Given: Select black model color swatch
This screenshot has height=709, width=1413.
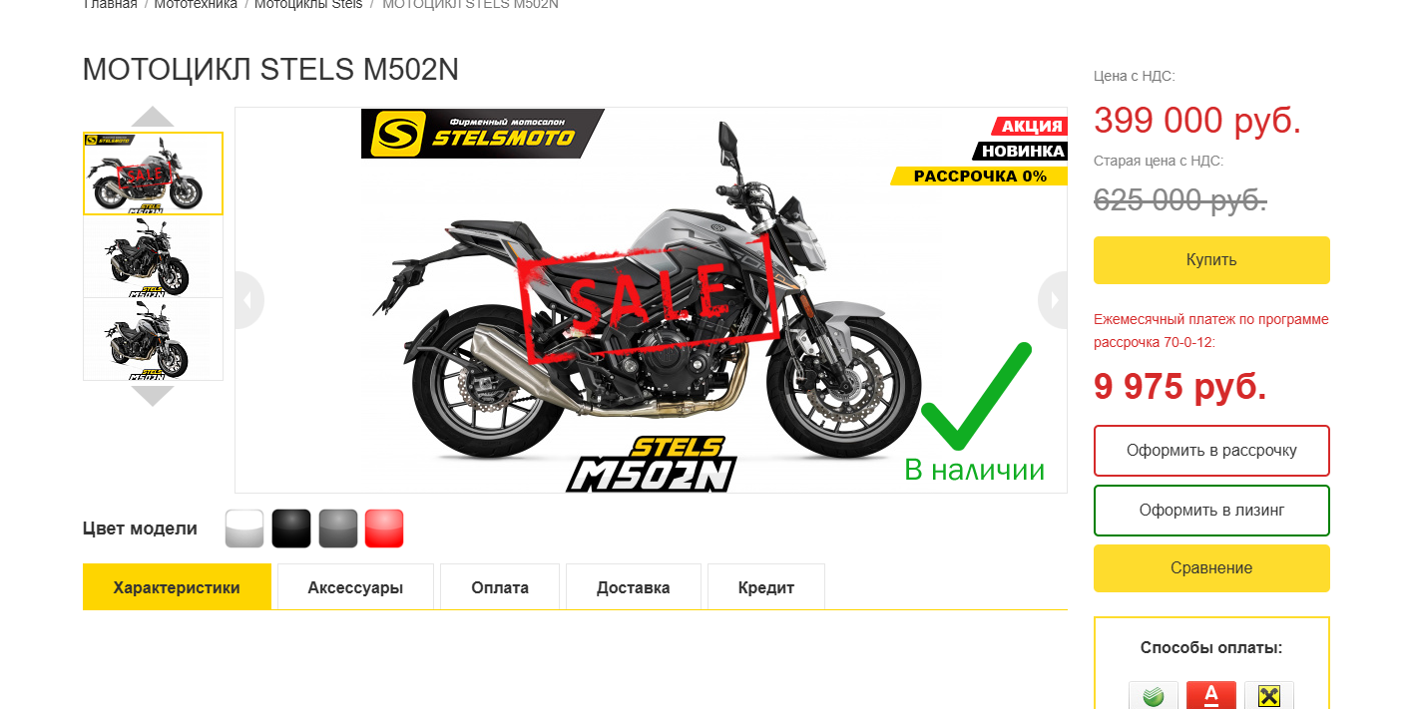Looking at the screenshot, I should point(291,529).
